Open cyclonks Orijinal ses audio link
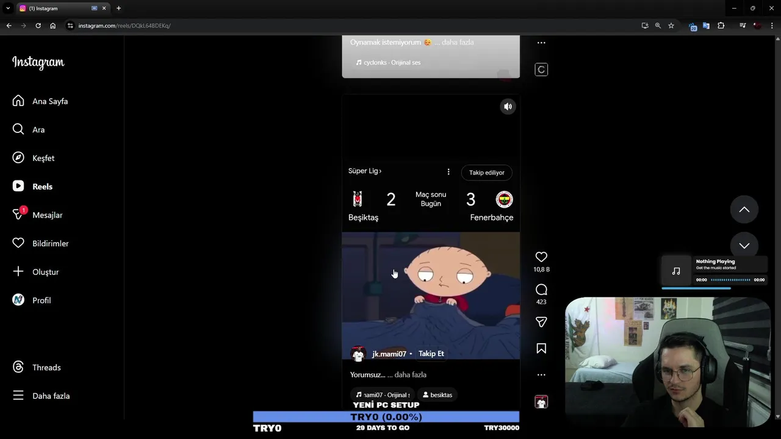The image size is (781, 439). coord(389,62)
